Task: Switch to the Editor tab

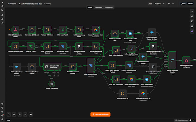Action: [90, 7]
